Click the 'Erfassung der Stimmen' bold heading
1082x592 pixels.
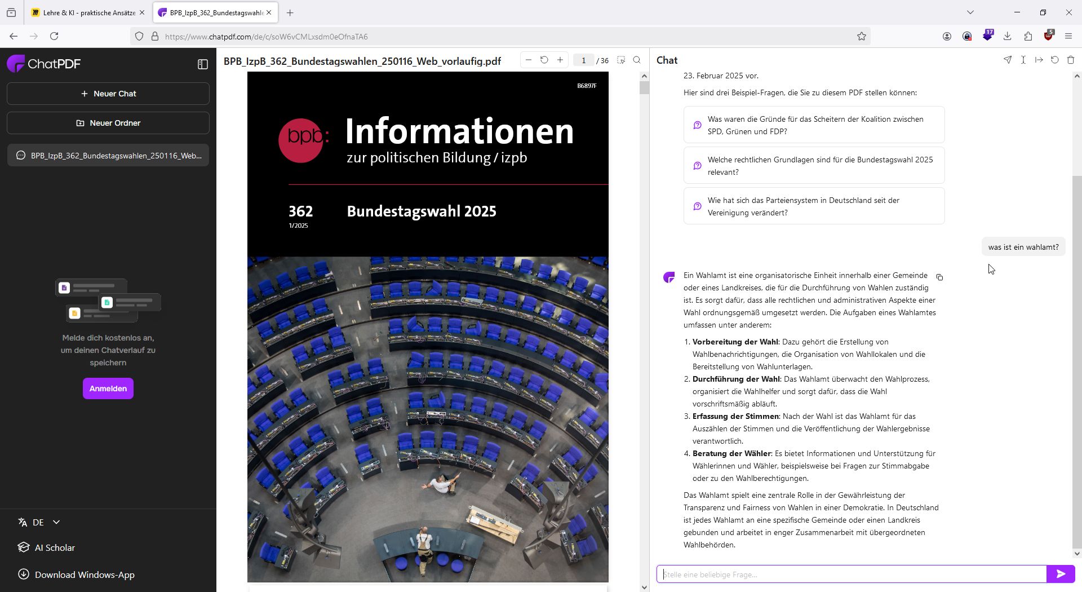pos(735,416)
